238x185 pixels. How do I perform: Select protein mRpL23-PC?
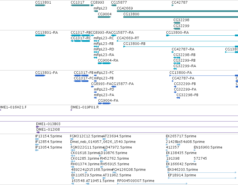(104, 73)
